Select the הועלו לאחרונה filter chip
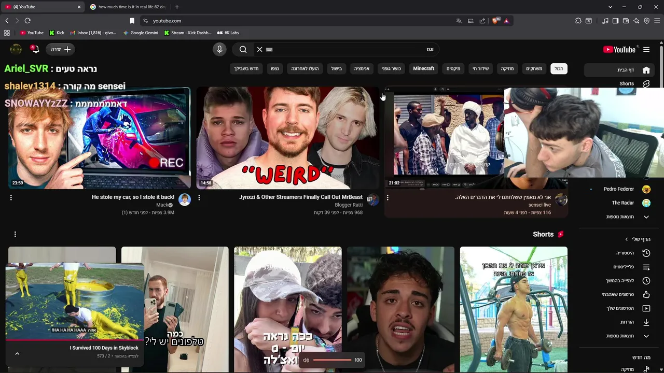Screen dimensions: 664x373 (x=305, y=68)
